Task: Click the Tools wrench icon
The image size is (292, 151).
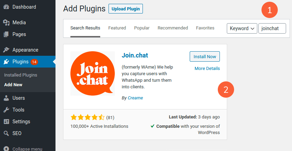Action: click(6, 110)
